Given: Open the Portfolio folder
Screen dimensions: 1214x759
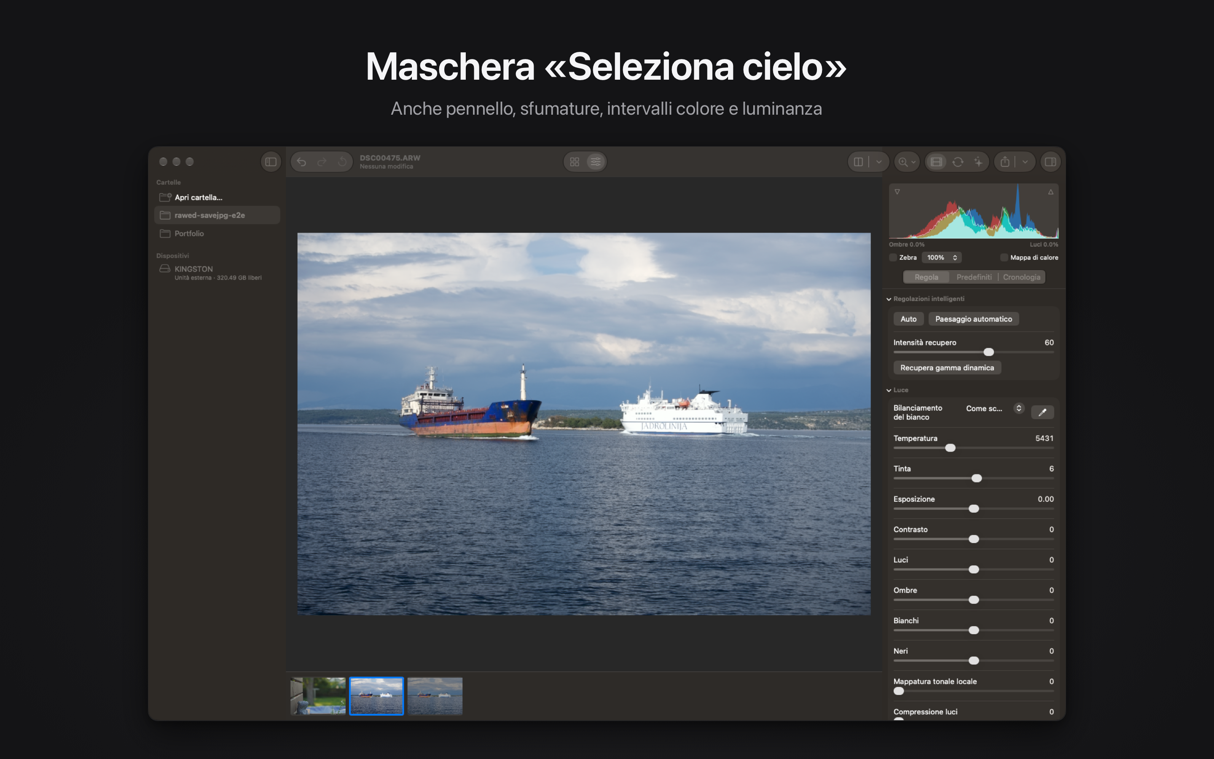Looking at the screenshot, I should tap(217, 234).
